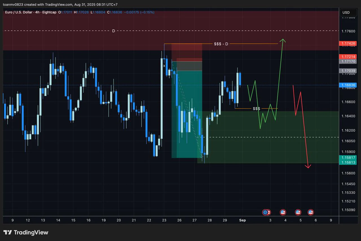Click the change value −0.00175 (−0.15%)
This screenshot has width=361, height=241.
click(x=139, y=12)
